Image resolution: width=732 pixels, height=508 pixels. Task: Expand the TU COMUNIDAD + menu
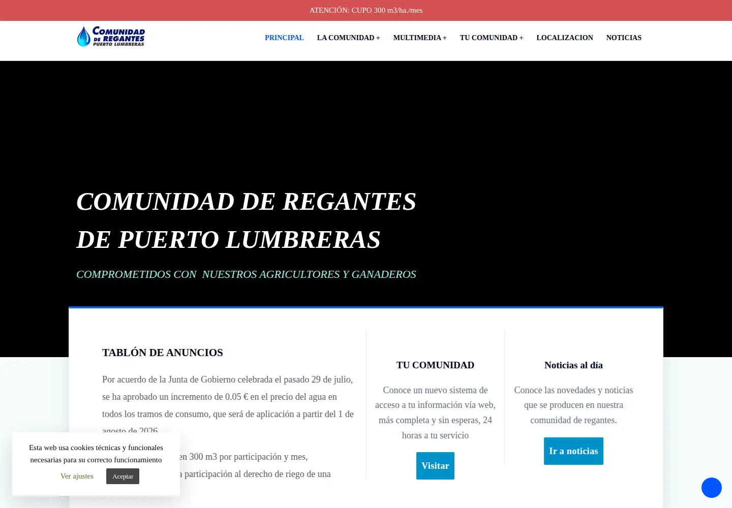492,38
